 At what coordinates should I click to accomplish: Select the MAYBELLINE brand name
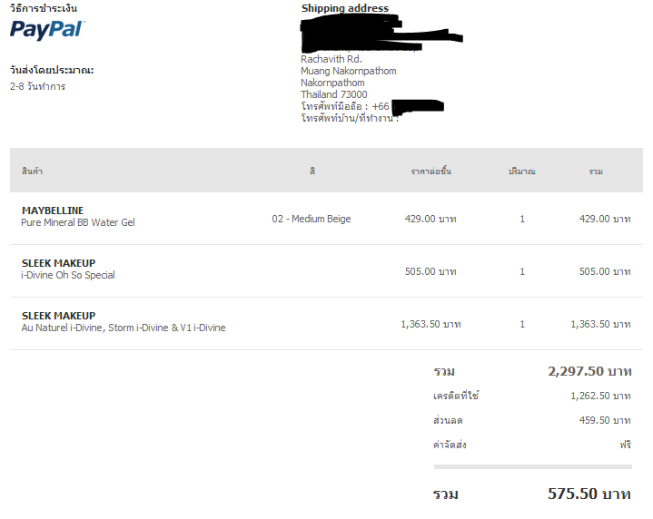[53, 211]
